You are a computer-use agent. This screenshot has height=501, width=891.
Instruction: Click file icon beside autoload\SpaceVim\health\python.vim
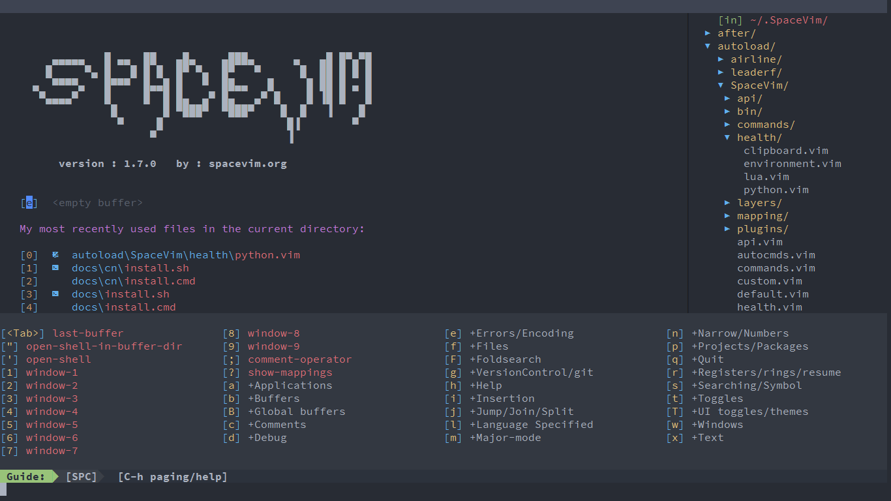[55, 254]
